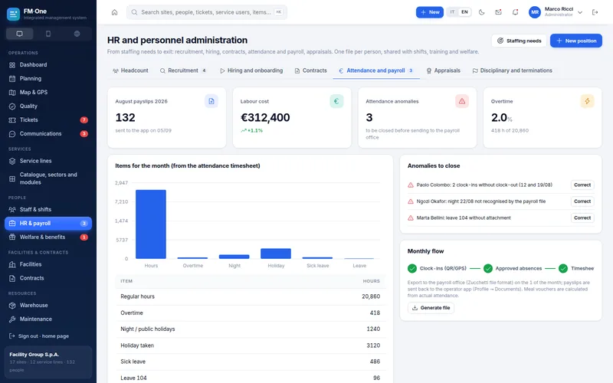
Task: Select HR & payroll sidebar item
Action: click(48, 224)
